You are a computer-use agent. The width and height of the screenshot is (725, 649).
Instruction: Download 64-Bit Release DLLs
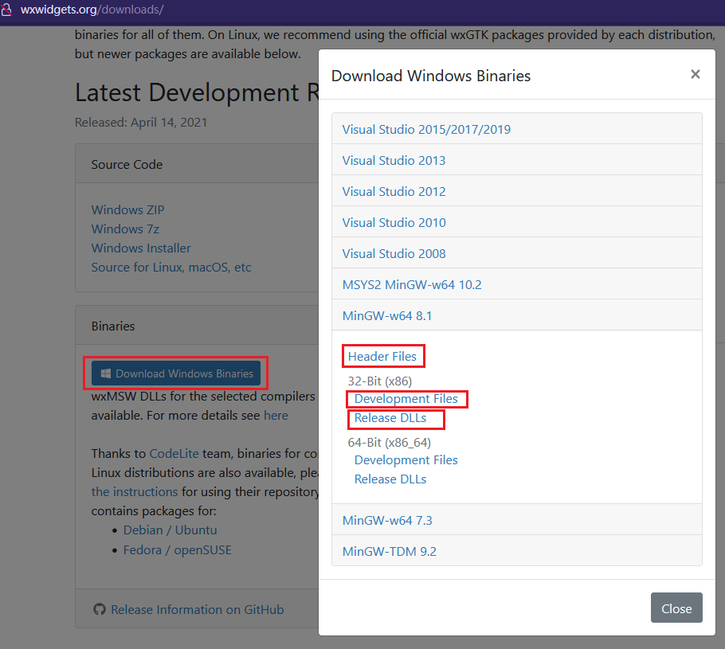click(x=390, y=479)
